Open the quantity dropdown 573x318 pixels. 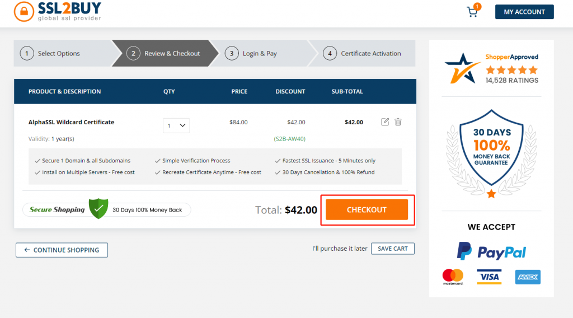tap(176, 125)
